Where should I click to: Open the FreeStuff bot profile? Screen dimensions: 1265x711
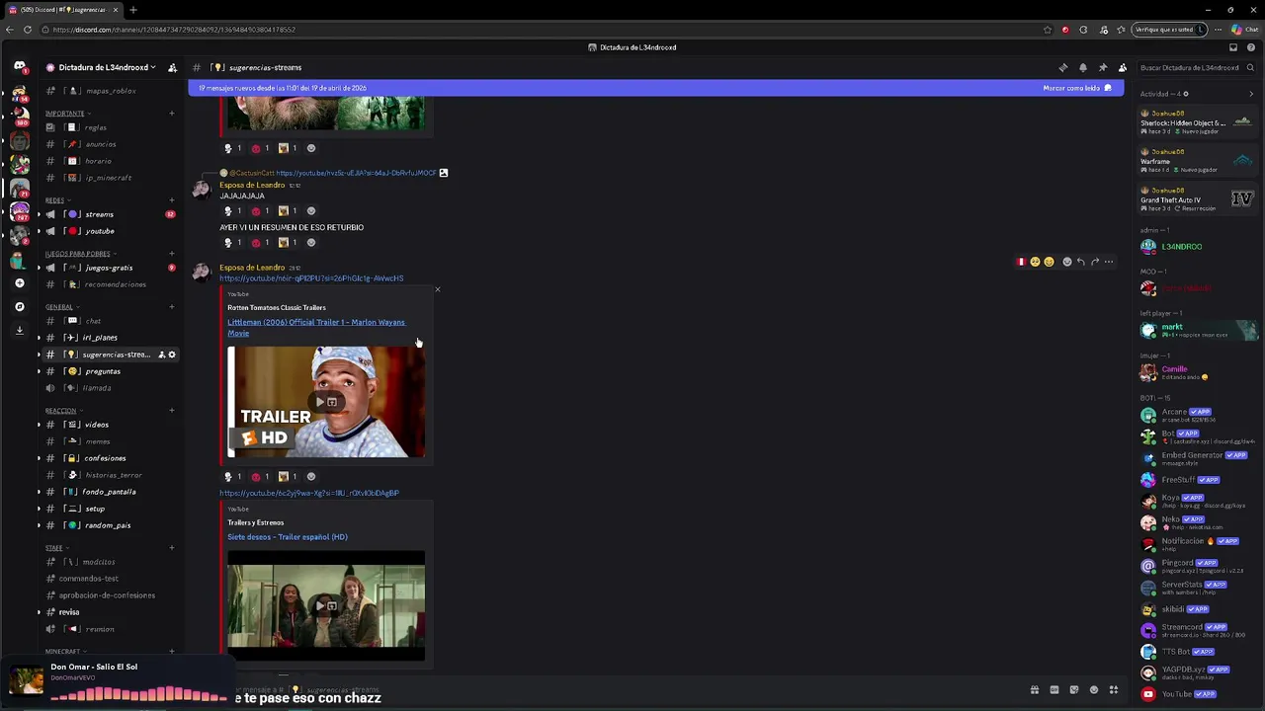1196,480
